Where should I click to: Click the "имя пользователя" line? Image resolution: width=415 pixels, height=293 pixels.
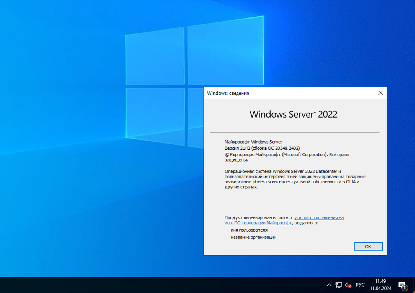[x=249, y=230]
